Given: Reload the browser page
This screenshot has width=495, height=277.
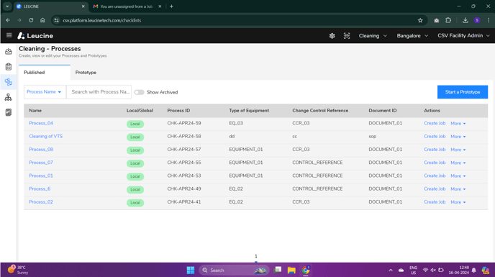Looking at the screenshot, I should pyautogui.click(x=31, y=20).
